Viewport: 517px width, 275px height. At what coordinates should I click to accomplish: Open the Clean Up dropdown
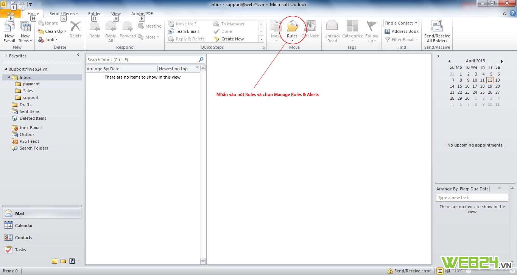[52, 31]
